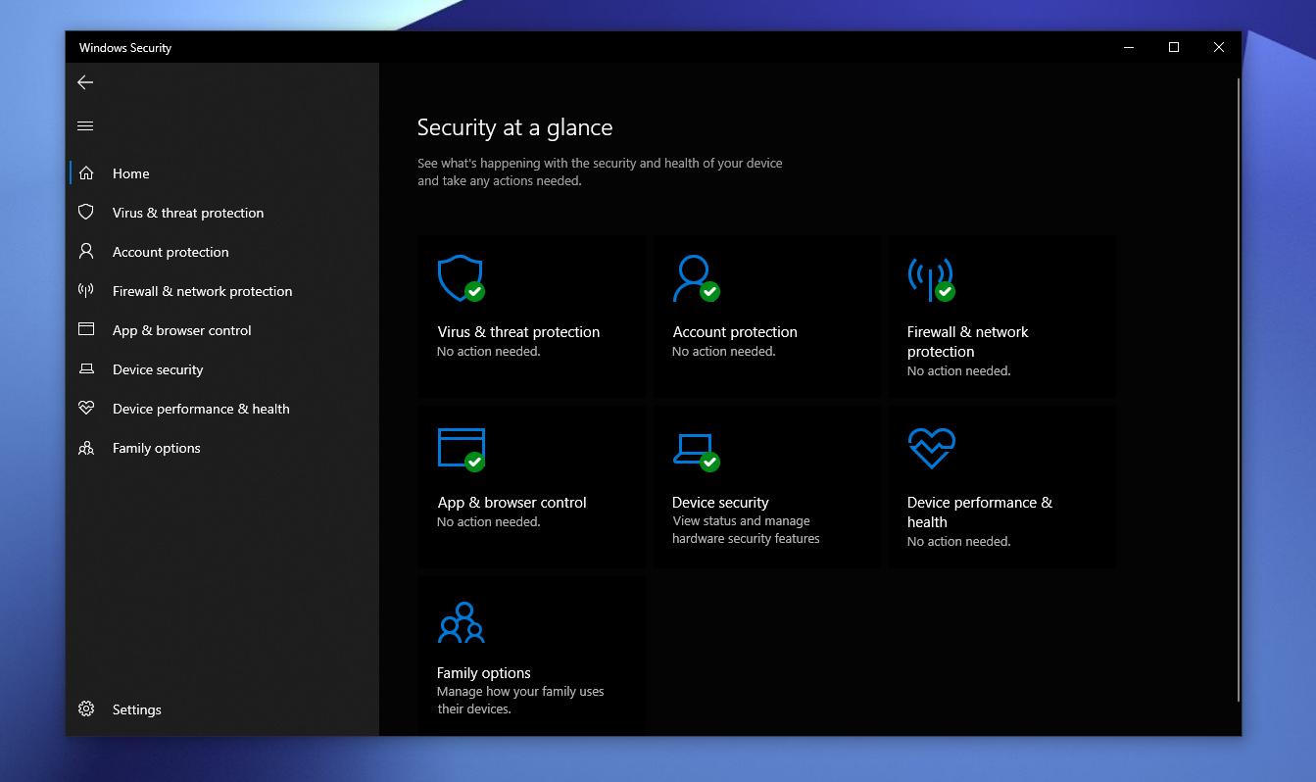
Task: Click the family icon in sidebar
Action: pyautogui.click(x=86, y=448)
